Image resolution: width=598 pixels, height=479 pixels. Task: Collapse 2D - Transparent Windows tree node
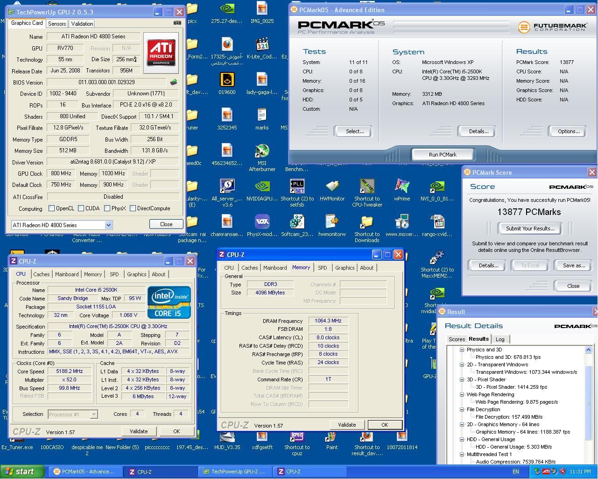pyautogui.click(x=462, y=365)
